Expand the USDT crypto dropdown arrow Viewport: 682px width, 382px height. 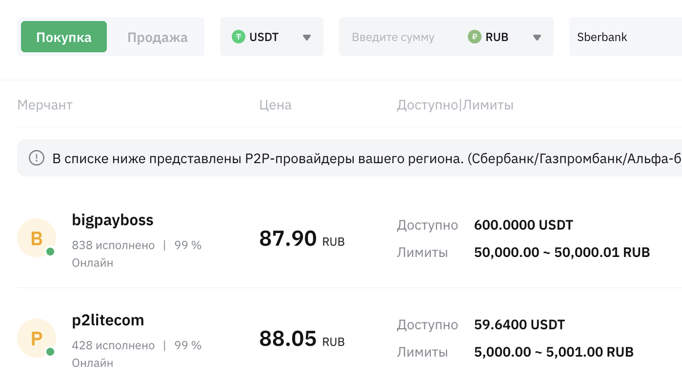[x=307, y=38]
